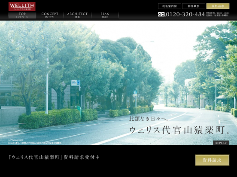Click the 物件概要 button

coord(194,6)
